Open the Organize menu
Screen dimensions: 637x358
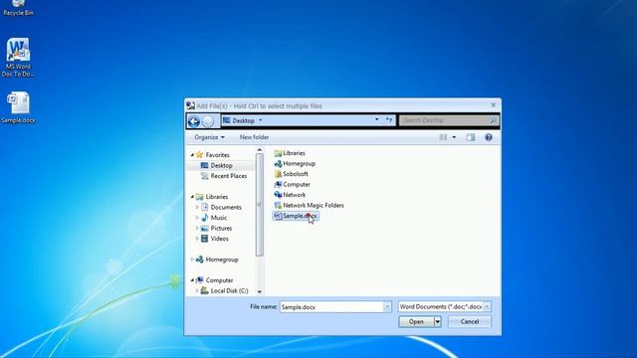pos(209,137)
